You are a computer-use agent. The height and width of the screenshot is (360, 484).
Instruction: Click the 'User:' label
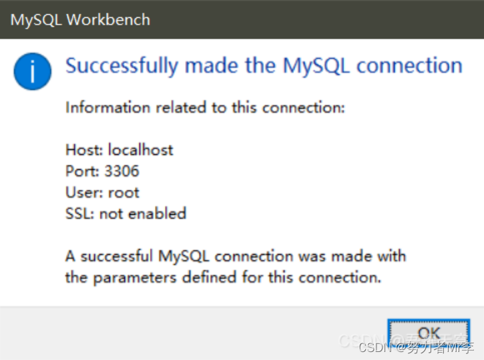pyautogui.click(x=84, y=193)
